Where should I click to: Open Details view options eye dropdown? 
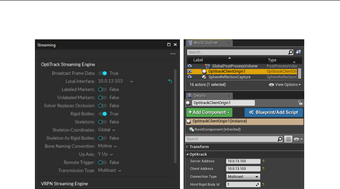click(298, 139)
